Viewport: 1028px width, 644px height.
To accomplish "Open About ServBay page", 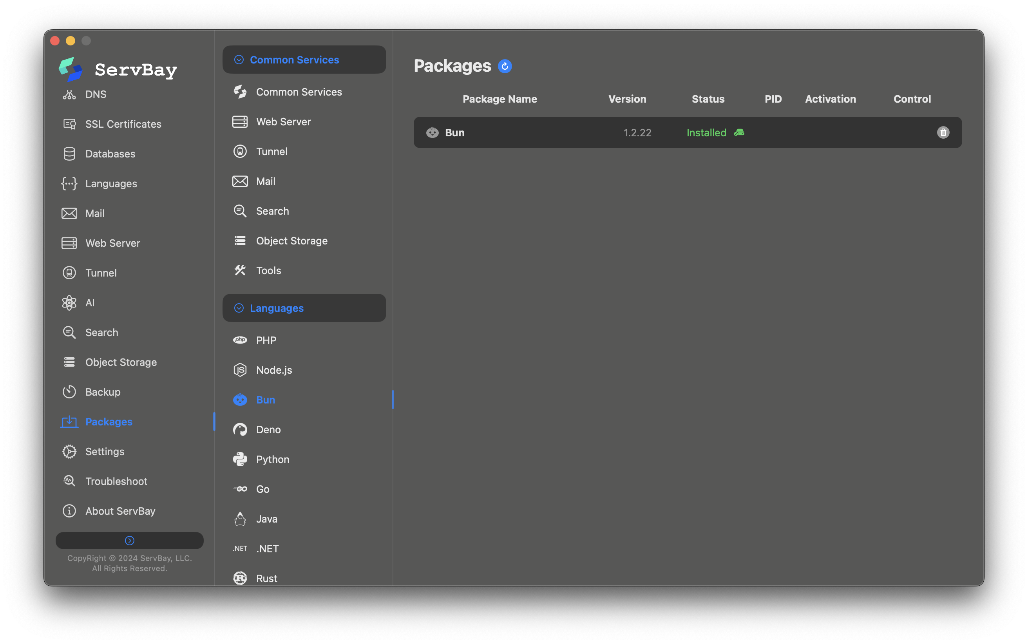I will 120,511.
